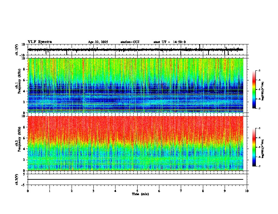Click the flat ch.3 voltage line
The image size is (278, 214).
pyautogui.click(x=135, y=179)
